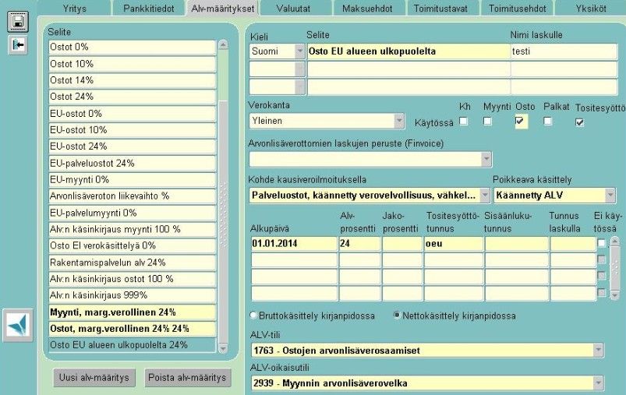Select Nettokäsittely kirjanpidossa radio button
Viewport: 626px width, 395px height.
point(397,316)
